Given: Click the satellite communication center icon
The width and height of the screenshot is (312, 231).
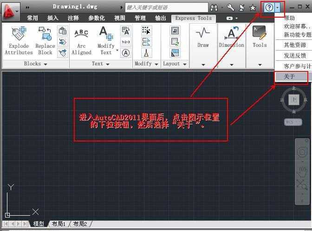Looking at the screenshot, I should [x=242, y=7].
